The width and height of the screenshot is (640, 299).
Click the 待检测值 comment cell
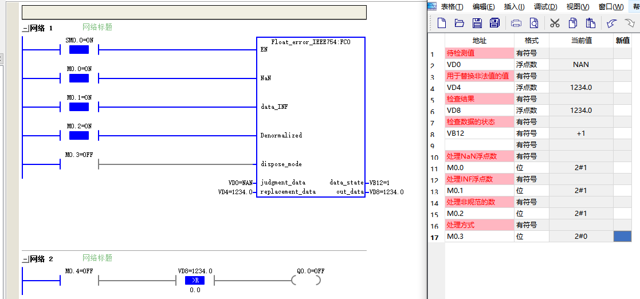point(480,53)
